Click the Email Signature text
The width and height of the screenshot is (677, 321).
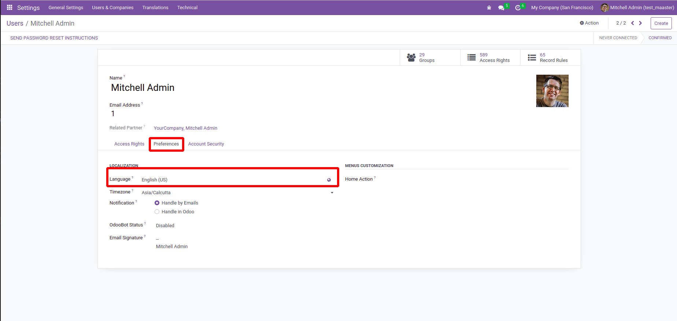(x=172, y=243)
